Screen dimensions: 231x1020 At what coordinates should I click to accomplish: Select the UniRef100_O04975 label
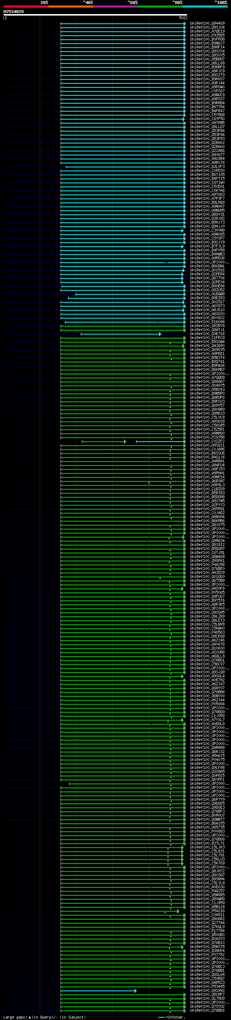[x=207, y=385]
